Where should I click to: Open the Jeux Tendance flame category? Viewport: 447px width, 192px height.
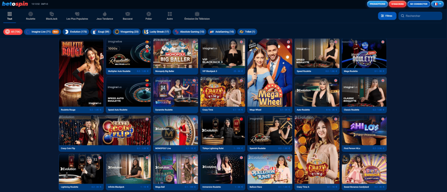104,14
